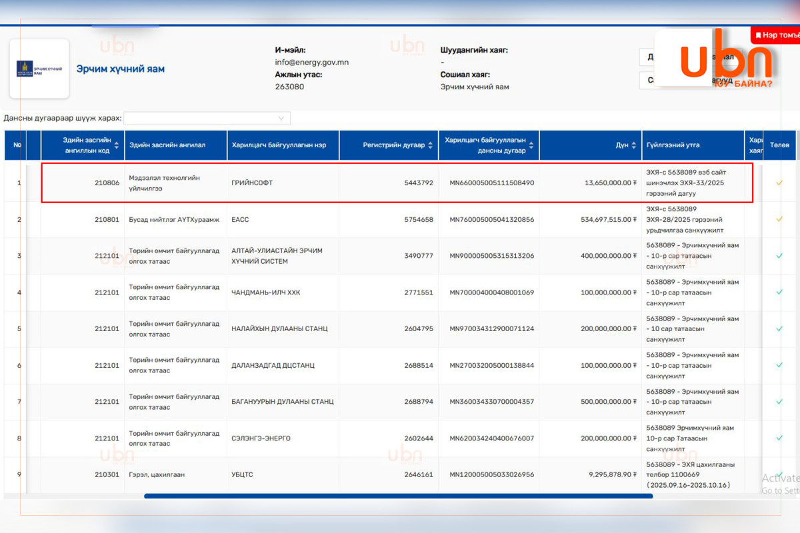Viewport: 800px width, 533px height.
Task: Click the Эрчим хүчний яам ministry logo
Action: 39,69
